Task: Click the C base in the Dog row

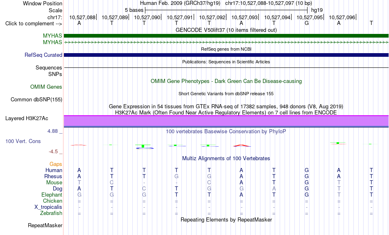Action: coord(144,189)
